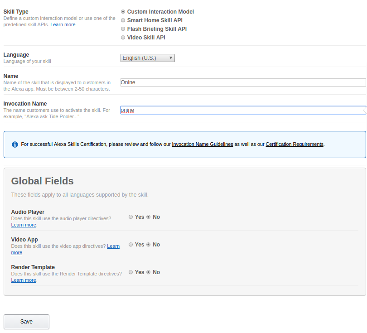367x333 pixels.
Task: Set Video App to Yes
Action: coord(131,245)
